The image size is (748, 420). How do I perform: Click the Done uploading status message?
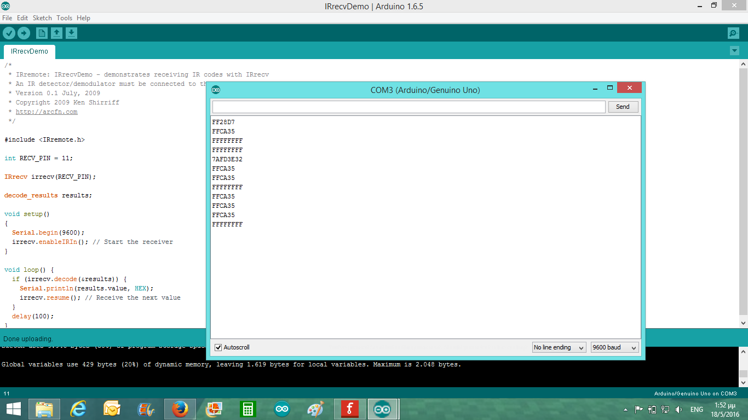coord(28,339)
